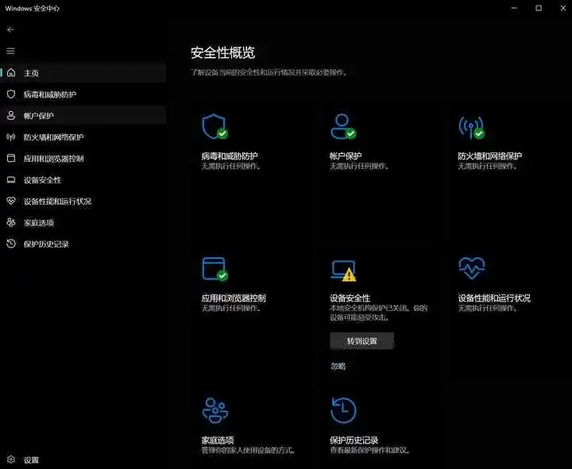Click heart icon beside 设备性能和运行状况 in sidebar
The height and width of the screenshot is (469, 572).
[x=11, y=201]
